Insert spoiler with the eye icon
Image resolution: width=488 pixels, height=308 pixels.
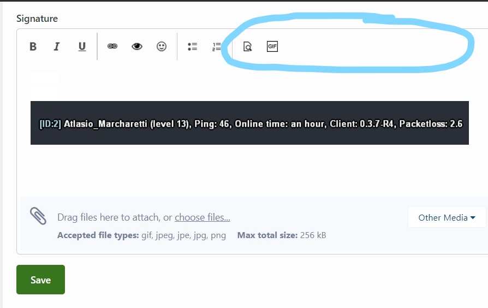tap(137, 46)
